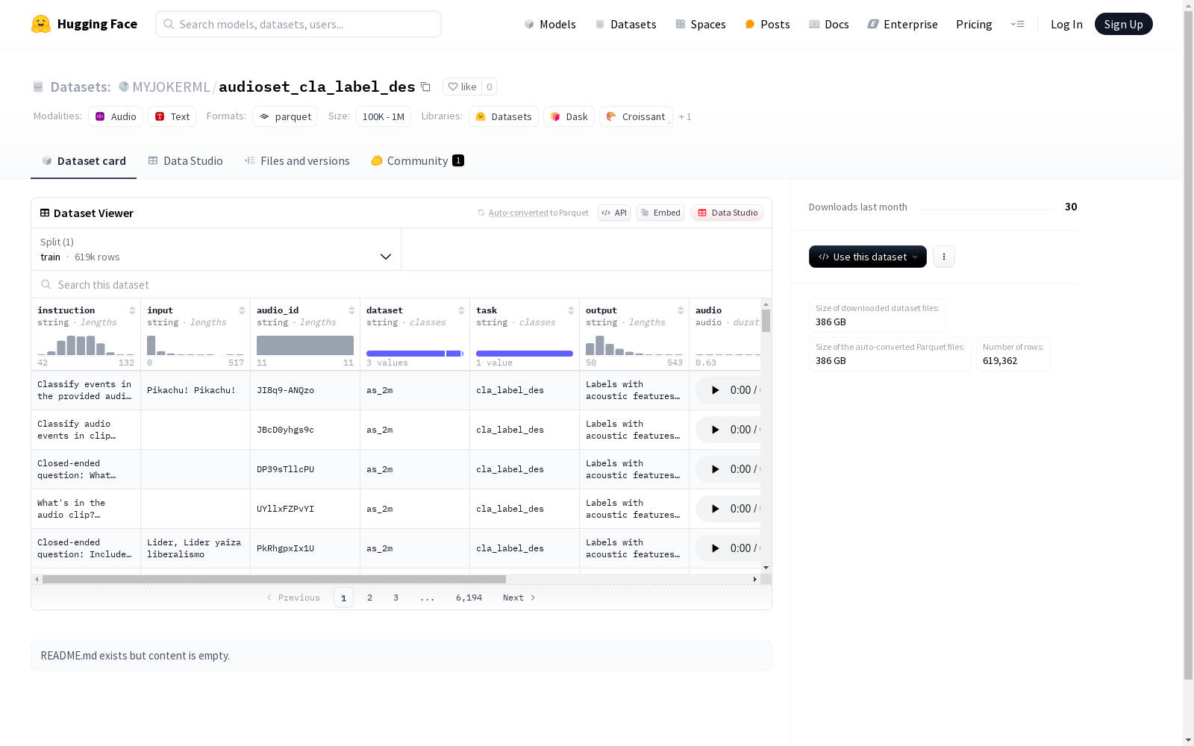Open Models in top navigation
This screenshot has width=1194, height=746.
coord(550,24)
